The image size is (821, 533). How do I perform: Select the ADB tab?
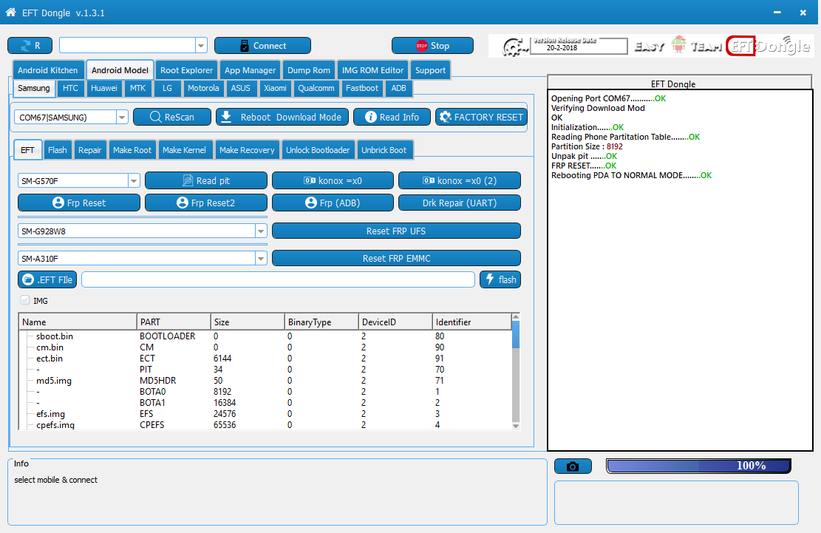click(398, 88)
